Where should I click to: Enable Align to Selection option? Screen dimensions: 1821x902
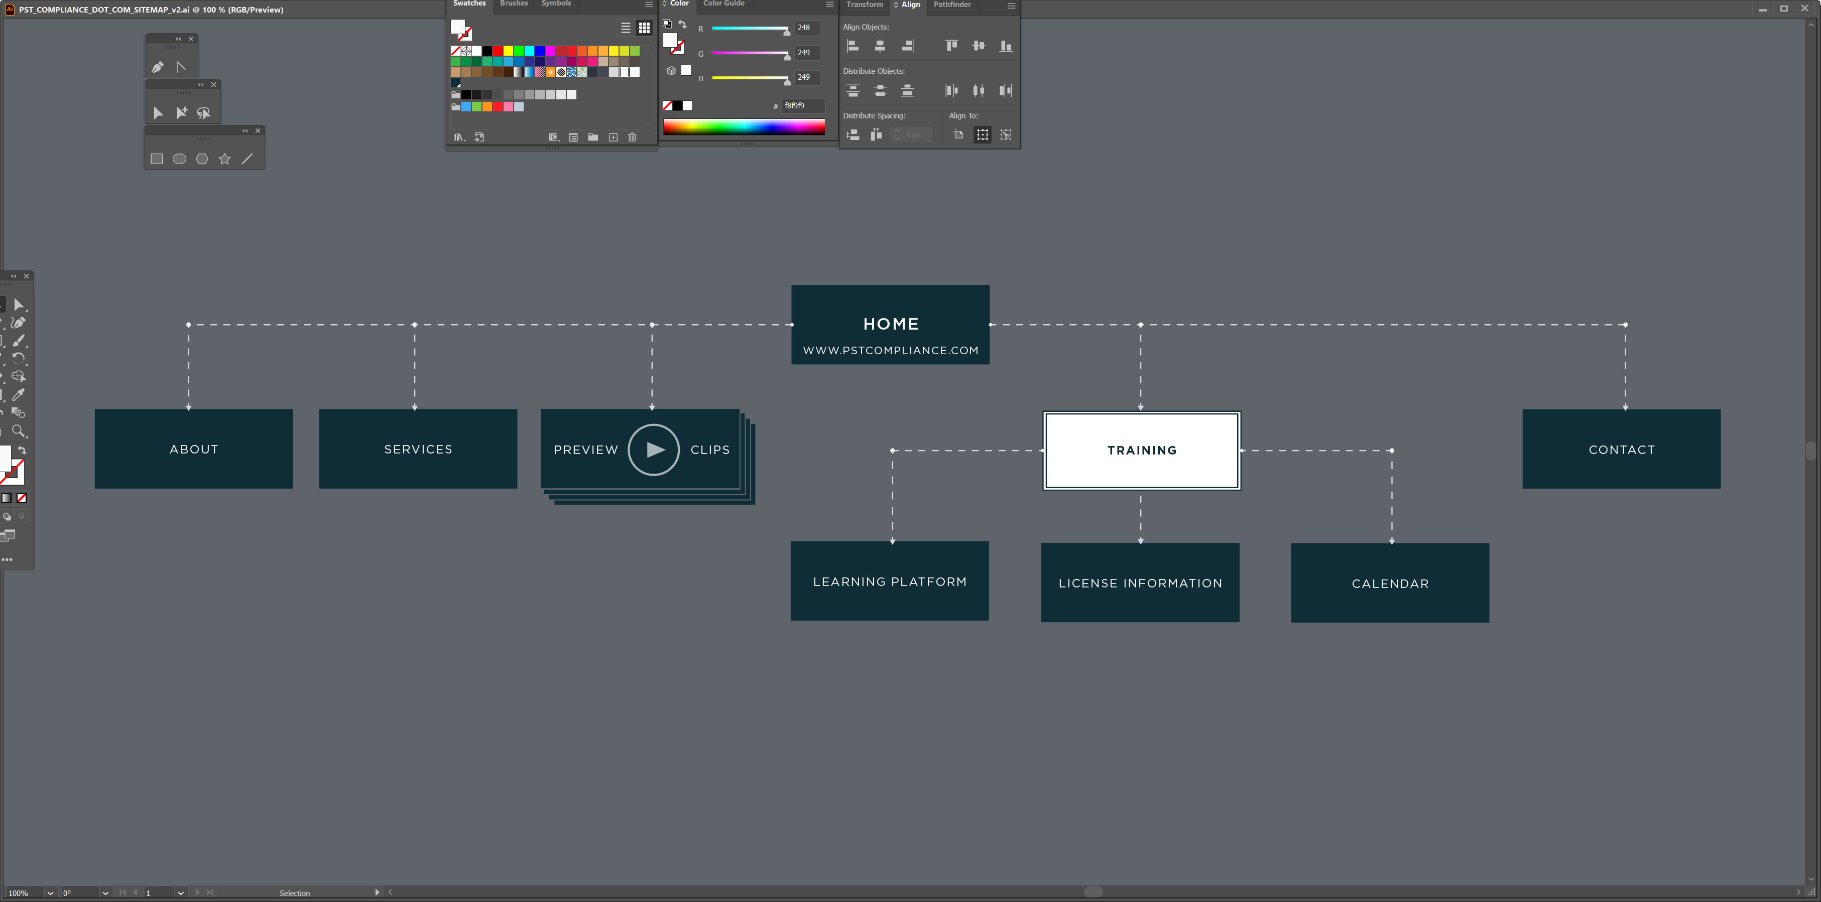[x=983, y=134]
